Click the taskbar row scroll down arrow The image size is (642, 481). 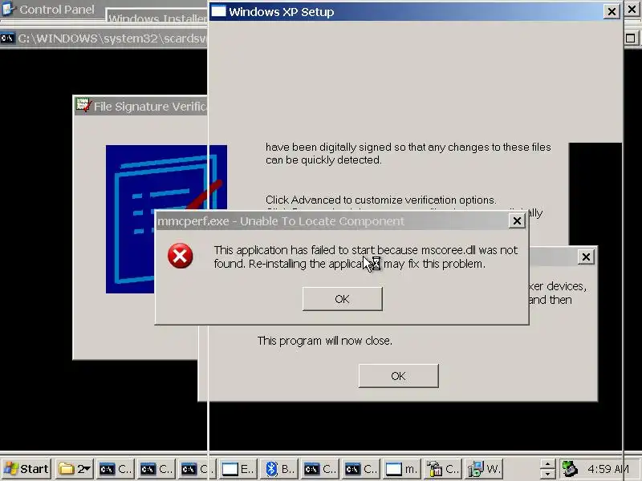coord(547,474)
